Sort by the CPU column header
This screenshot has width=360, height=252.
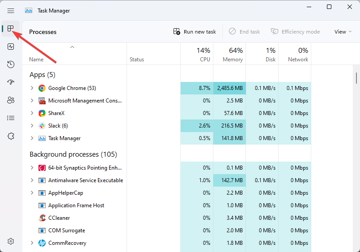[x=197, y=54]
